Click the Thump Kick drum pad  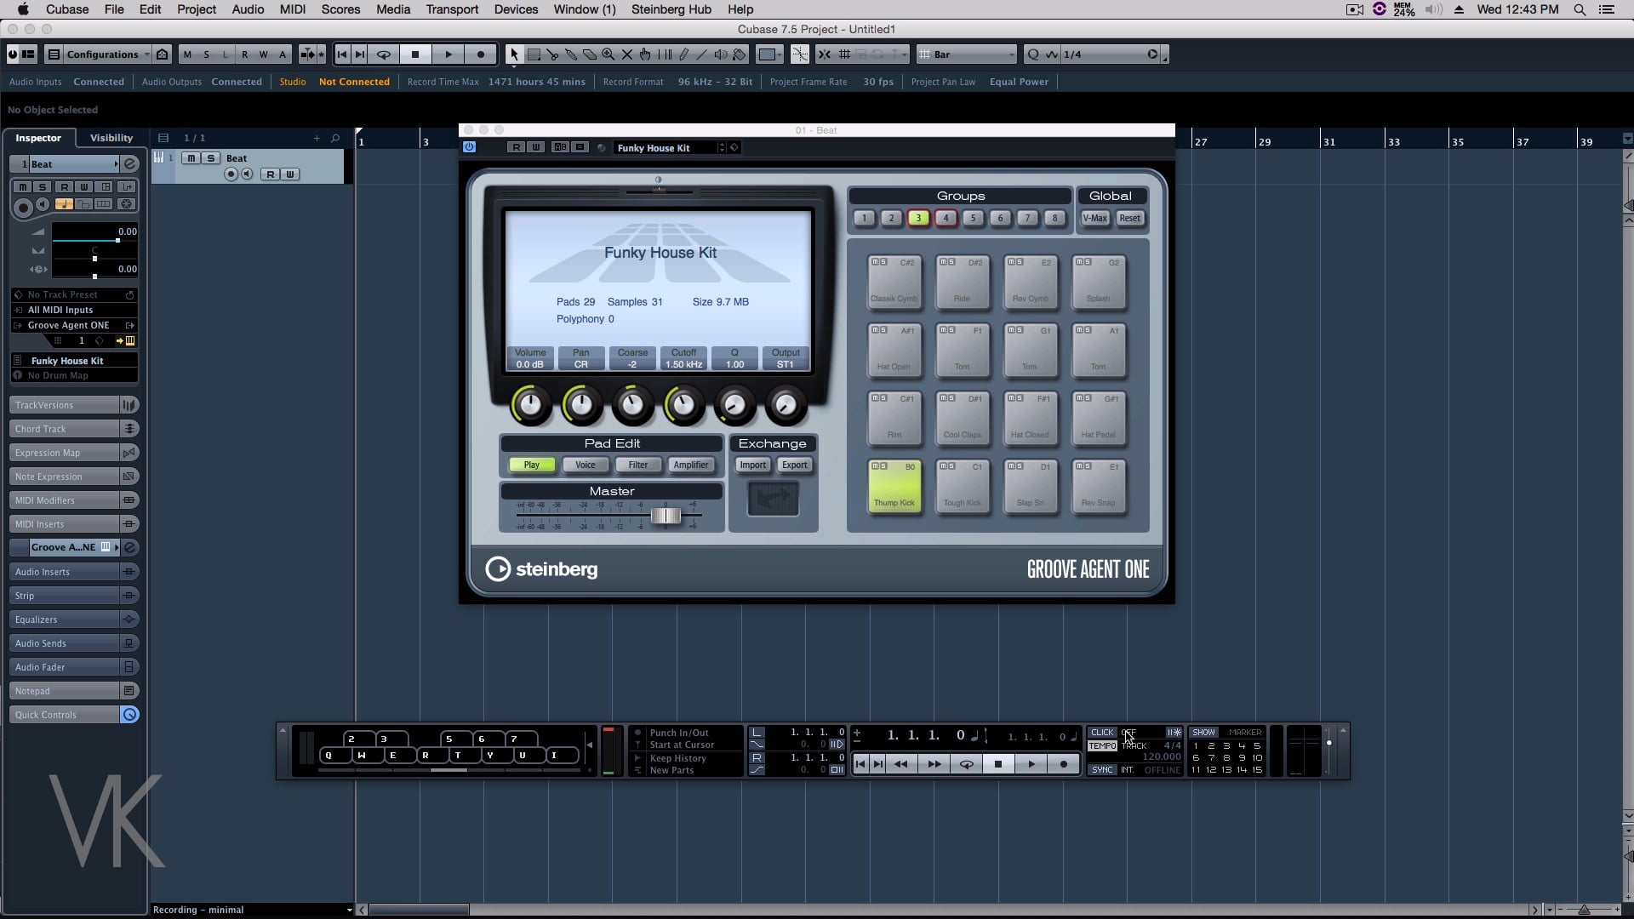[x=894, y=487]
